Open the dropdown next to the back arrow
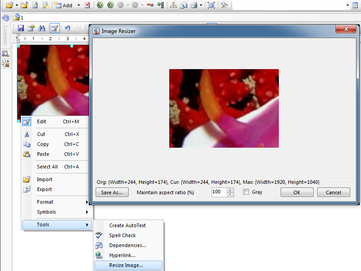 128,5
